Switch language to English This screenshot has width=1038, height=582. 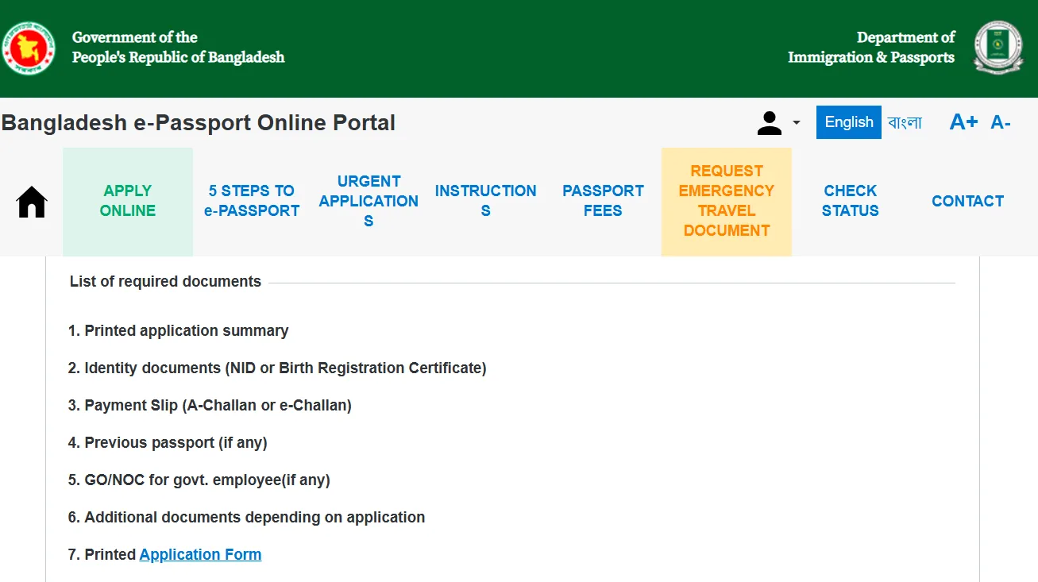[848, 122]
